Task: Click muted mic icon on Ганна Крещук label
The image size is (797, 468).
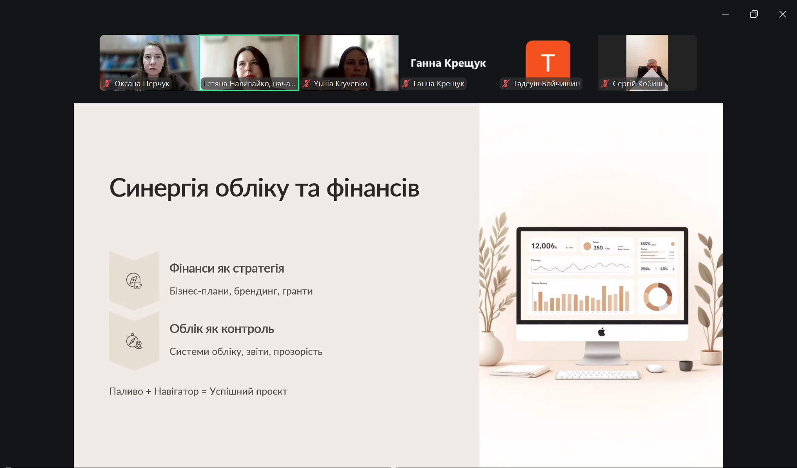Action: click(406, 83)
